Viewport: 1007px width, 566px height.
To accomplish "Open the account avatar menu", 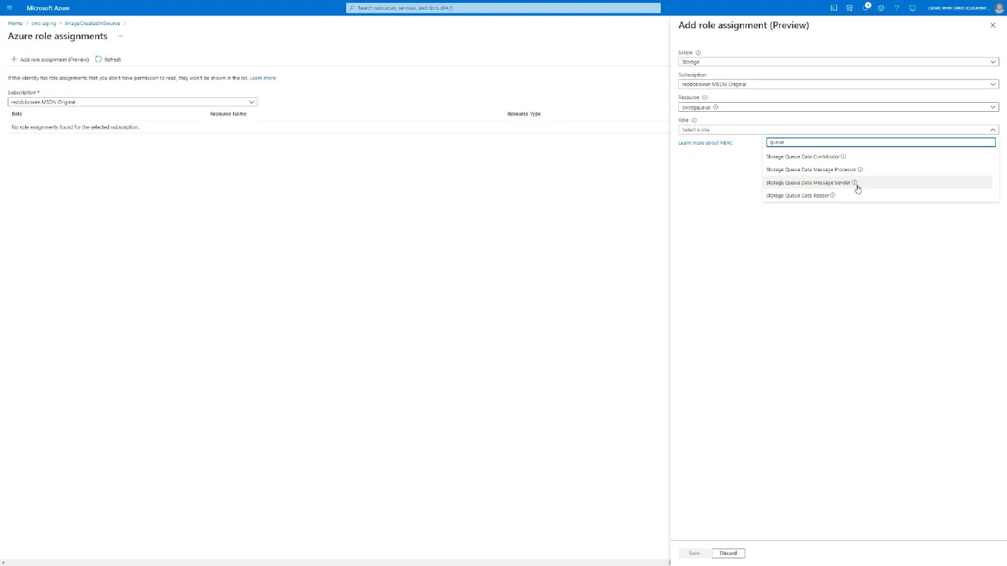I will coord(999,8).
